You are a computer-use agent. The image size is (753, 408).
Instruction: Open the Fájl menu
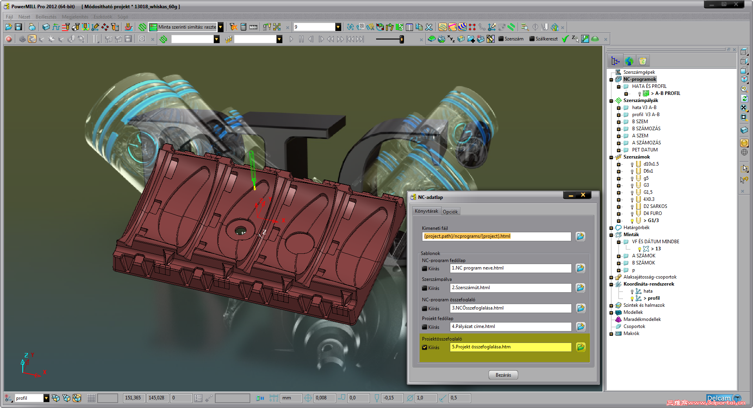[9, 17]
